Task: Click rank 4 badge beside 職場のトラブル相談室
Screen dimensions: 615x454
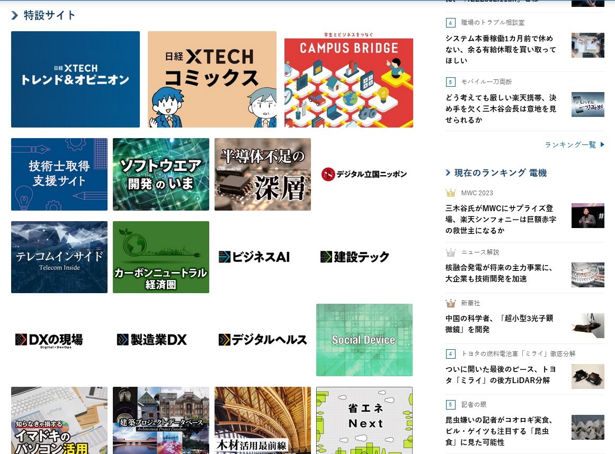Action: coord(451,23)
